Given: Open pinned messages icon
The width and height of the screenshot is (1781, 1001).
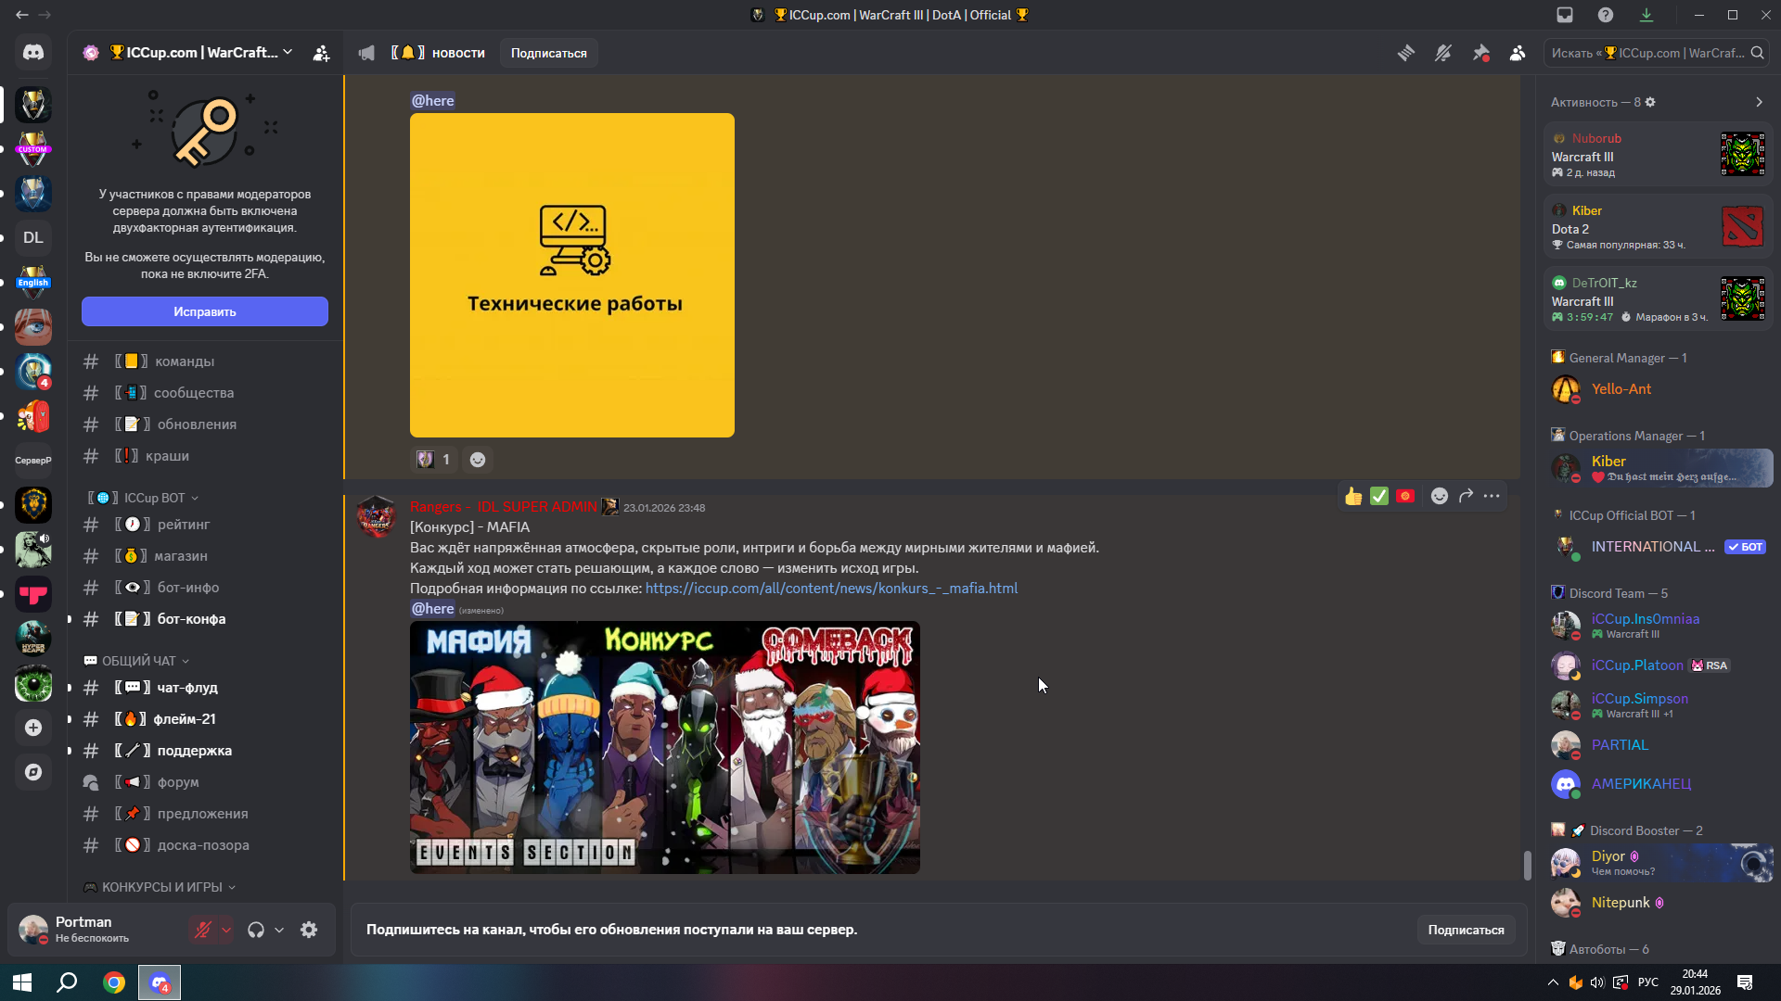Looking at the screenshot, I should click(x=1480, y=53).
